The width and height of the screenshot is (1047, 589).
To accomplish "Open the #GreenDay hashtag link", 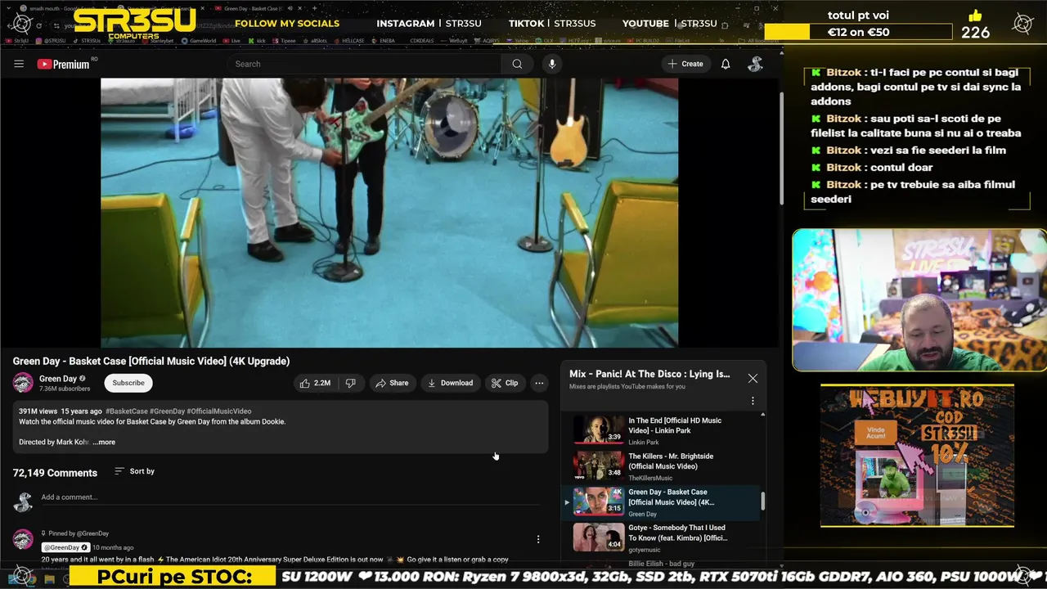I will [x=167, y=411].
